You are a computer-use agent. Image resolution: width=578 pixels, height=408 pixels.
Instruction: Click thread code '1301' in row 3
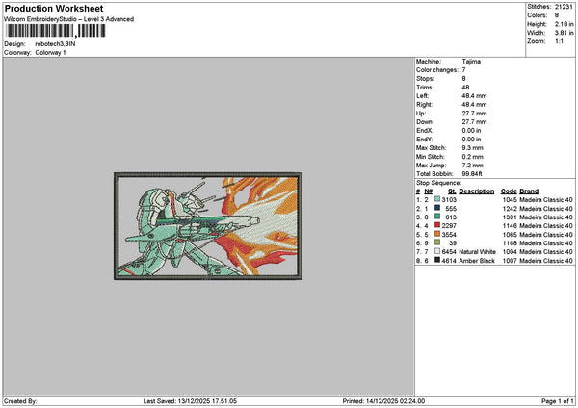coord(510,217)
